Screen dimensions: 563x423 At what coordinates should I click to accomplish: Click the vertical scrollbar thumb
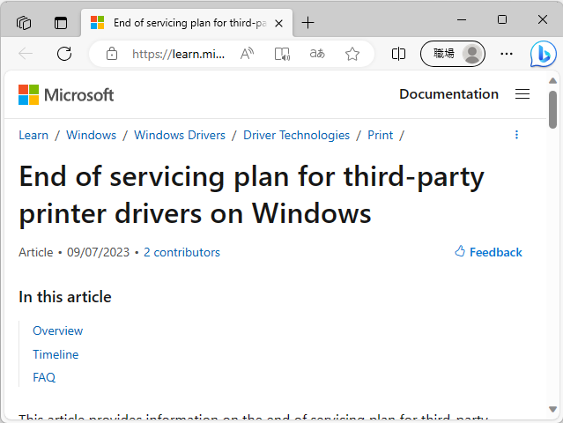(553, 109)
